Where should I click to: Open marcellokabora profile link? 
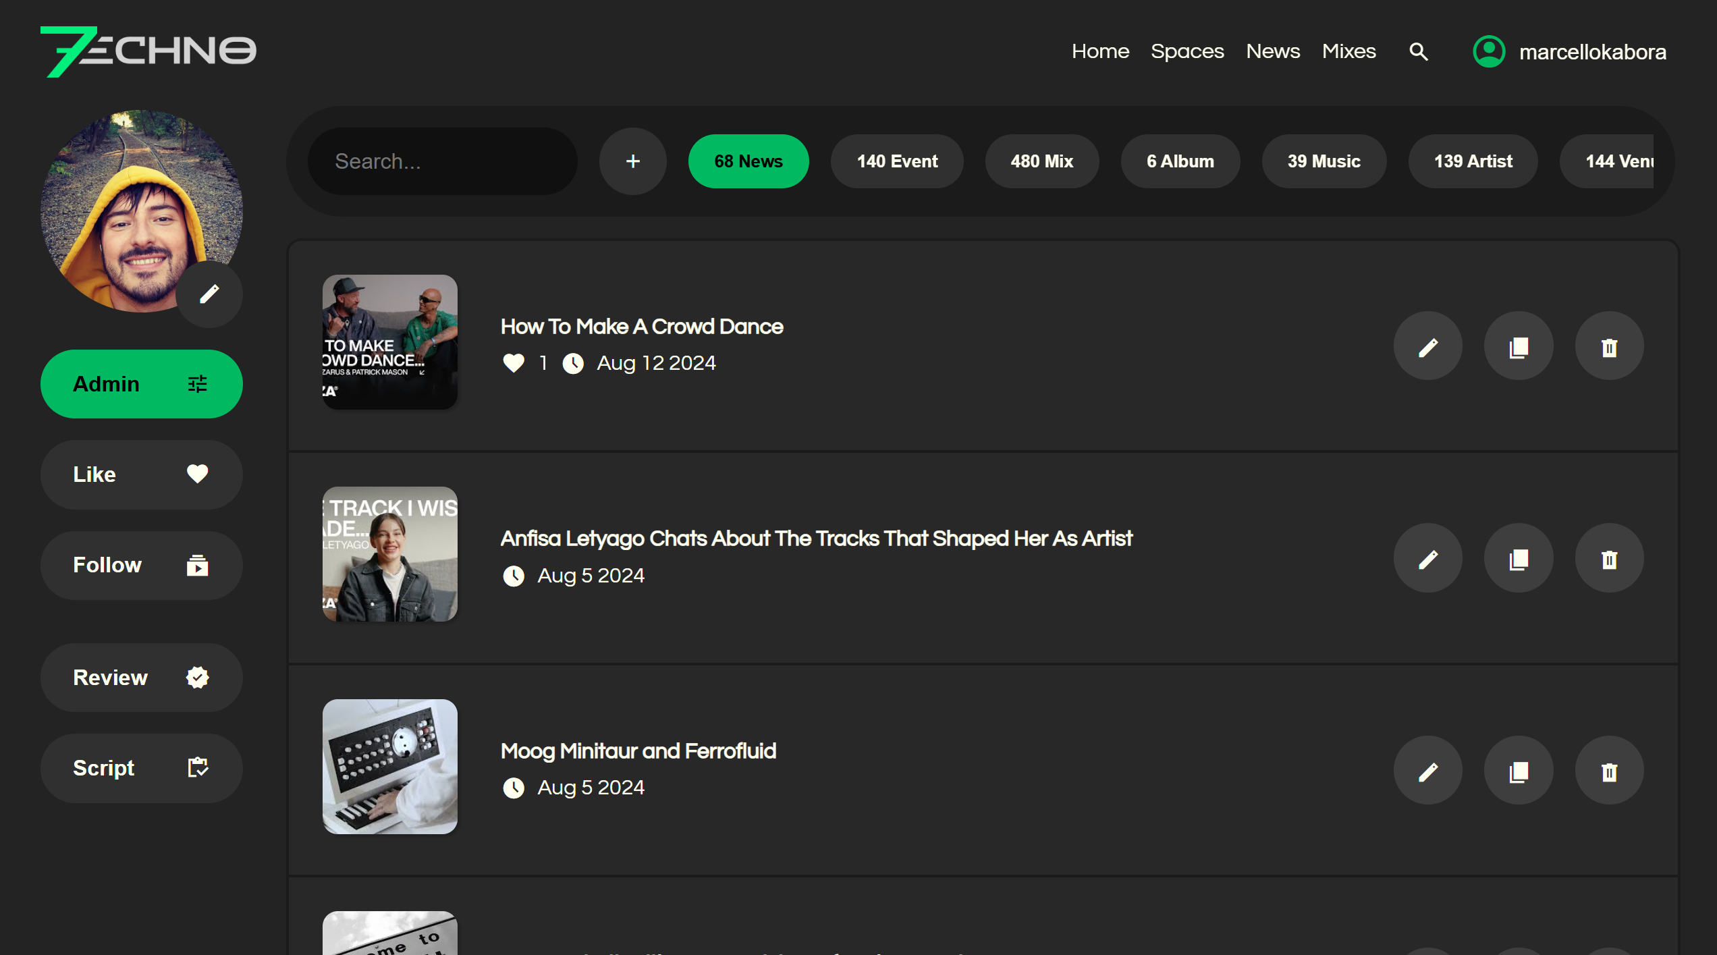1593,52
